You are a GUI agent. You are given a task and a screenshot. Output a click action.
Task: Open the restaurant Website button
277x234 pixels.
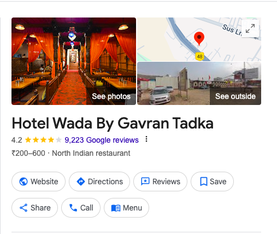(38, 182)
